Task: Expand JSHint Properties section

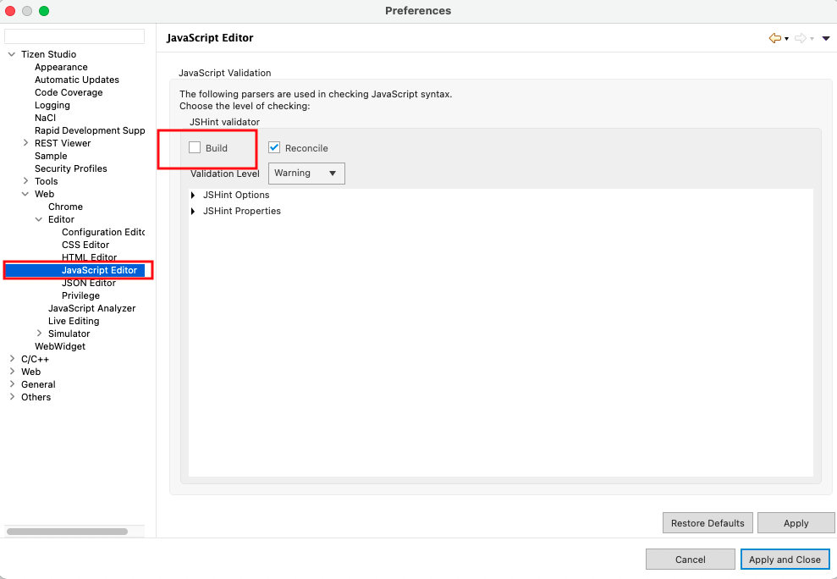Action: (193, 211)
